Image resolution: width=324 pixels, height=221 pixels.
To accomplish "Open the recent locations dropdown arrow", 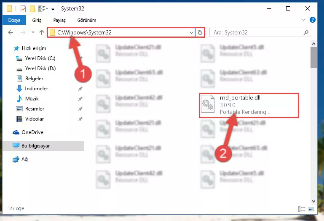I will [x=33, y=32].
